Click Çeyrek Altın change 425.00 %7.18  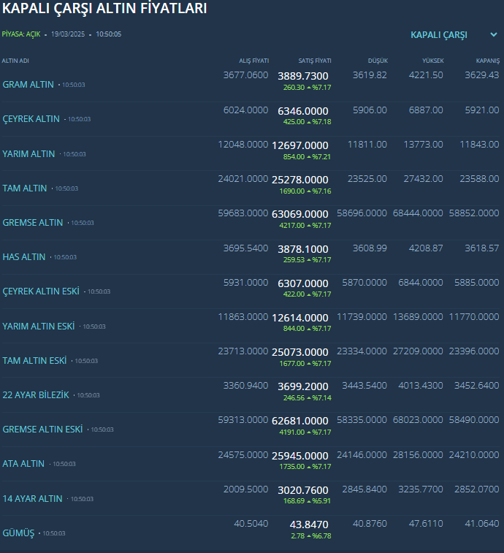click(x=308, y=122)
